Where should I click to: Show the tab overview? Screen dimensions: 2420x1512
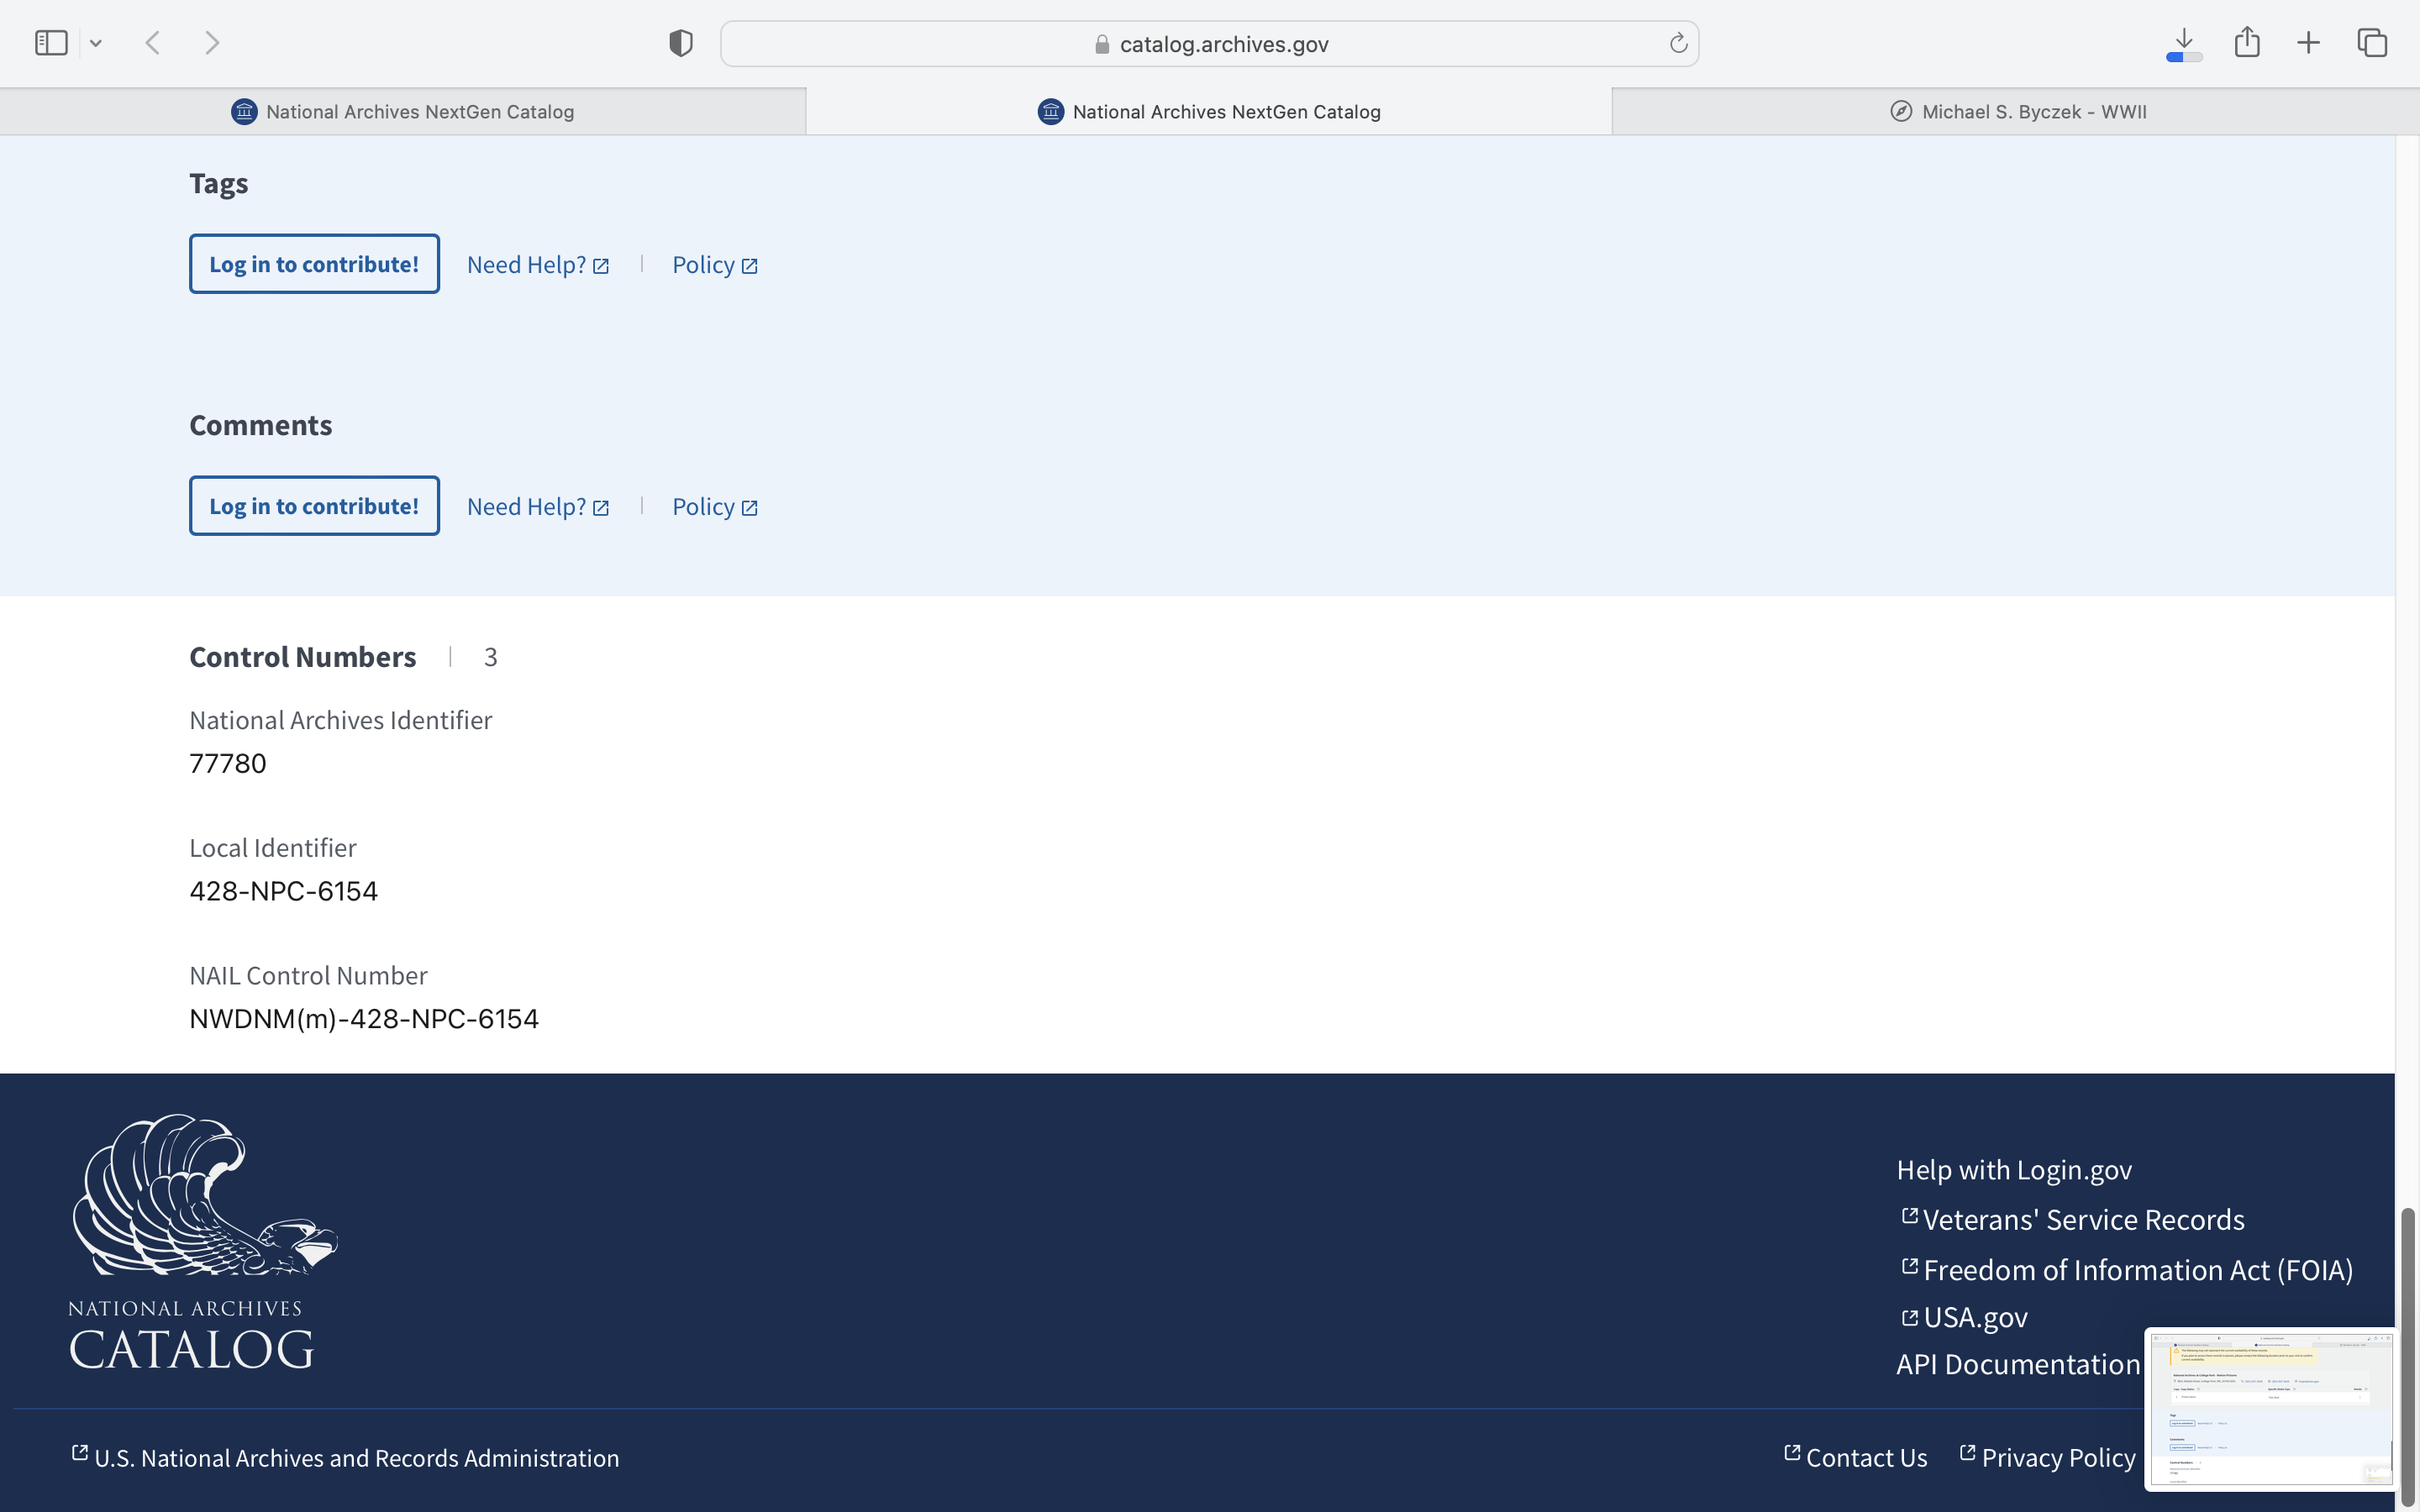click(x=2372, y=43)
